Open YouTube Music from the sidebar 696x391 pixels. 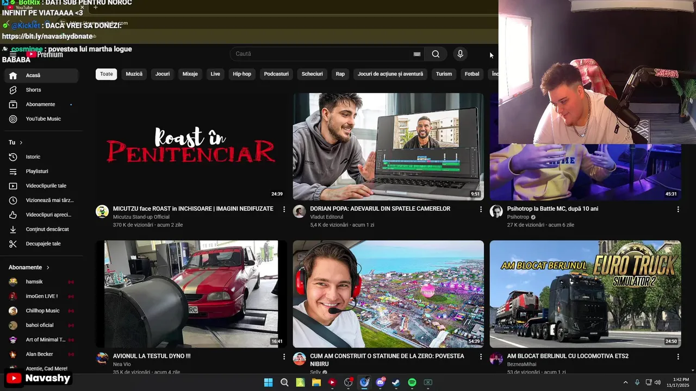41,119
